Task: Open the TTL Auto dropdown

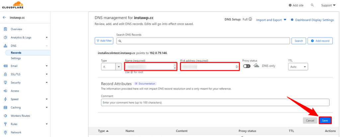Action: pos(298,67)
